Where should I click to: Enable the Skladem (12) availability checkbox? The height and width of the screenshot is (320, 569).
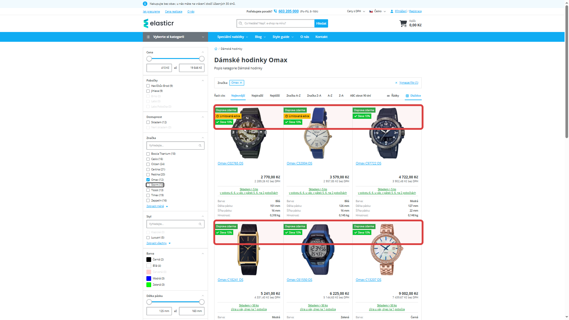(x=148, y=122)
